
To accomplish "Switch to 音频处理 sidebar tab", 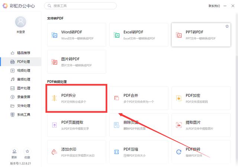I will point(21,79).
